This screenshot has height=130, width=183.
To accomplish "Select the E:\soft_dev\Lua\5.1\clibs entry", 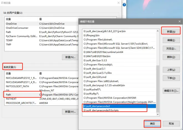I will (x=119, y=73).
